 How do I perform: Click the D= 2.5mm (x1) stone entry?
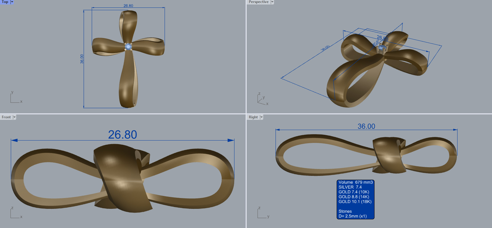(353, 216)
